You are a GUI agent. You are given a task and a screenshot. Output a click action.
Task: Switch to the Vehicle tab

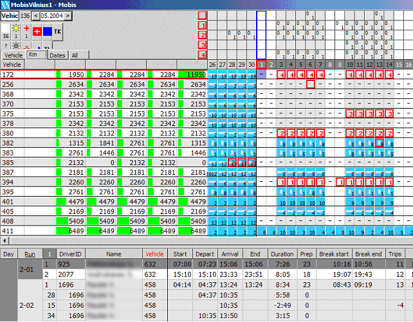(13, 55)
